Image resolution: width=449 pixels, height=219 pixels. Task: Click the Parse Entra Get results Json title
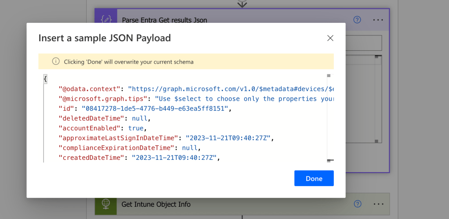[x=164, y=20]
